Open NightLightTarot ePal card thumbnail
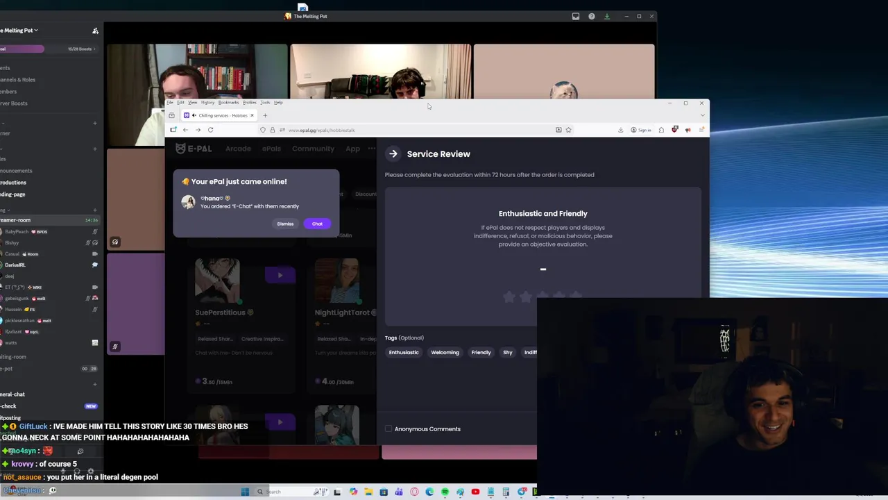 [337, 281]
